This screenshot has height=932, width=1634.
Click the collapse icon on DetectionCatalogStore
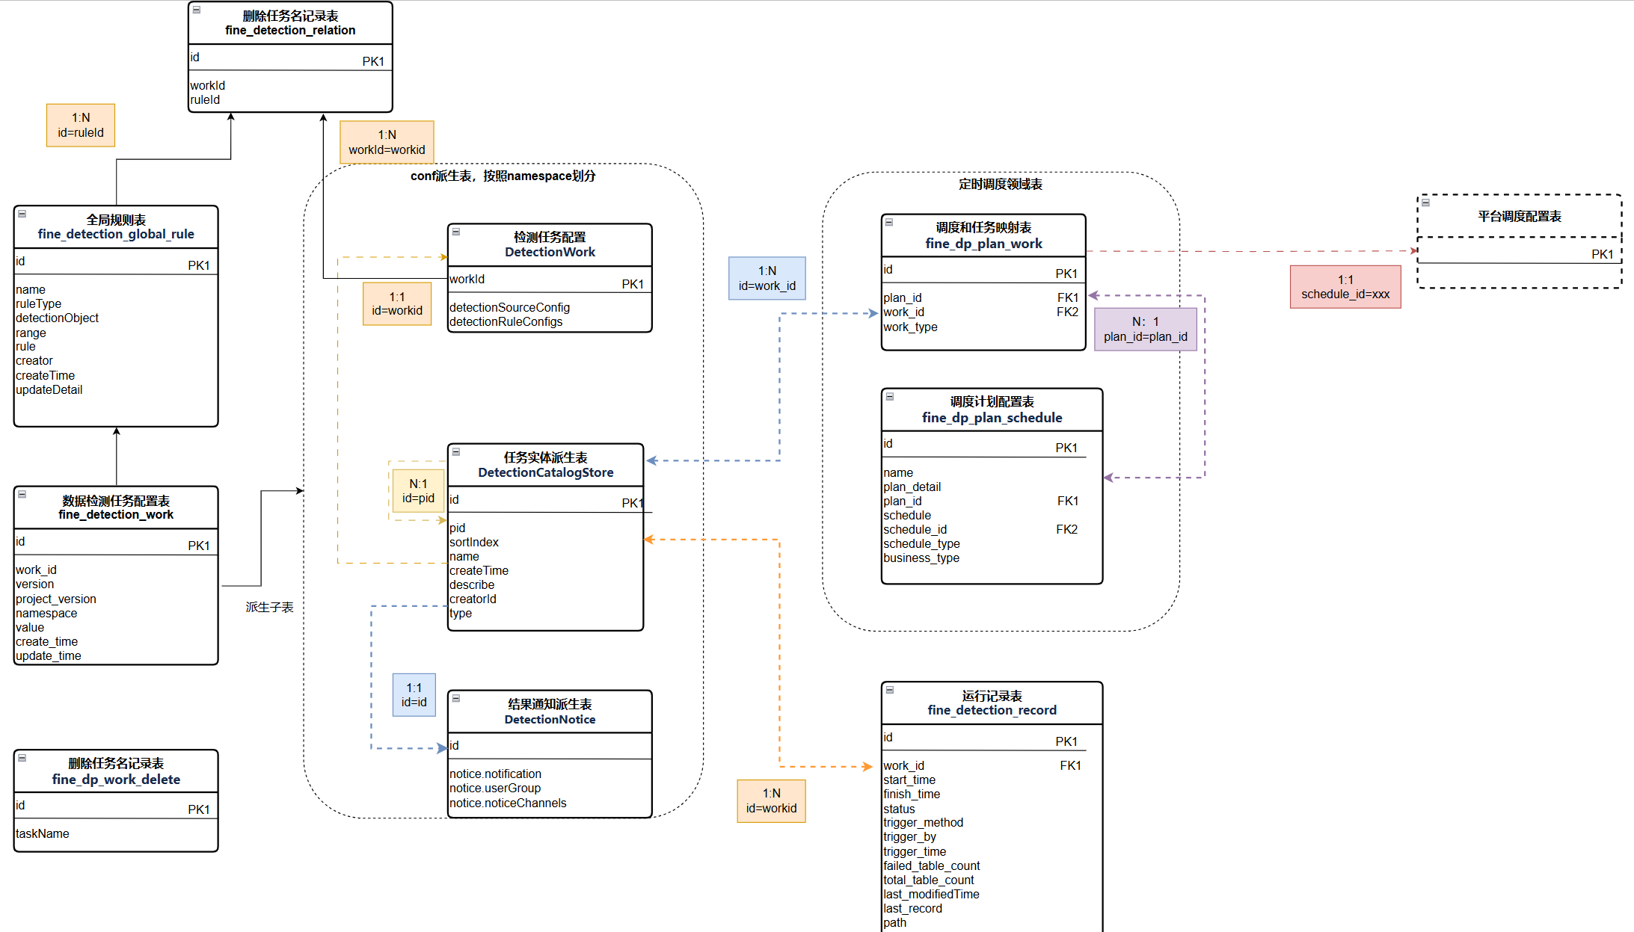coord(456,451)
